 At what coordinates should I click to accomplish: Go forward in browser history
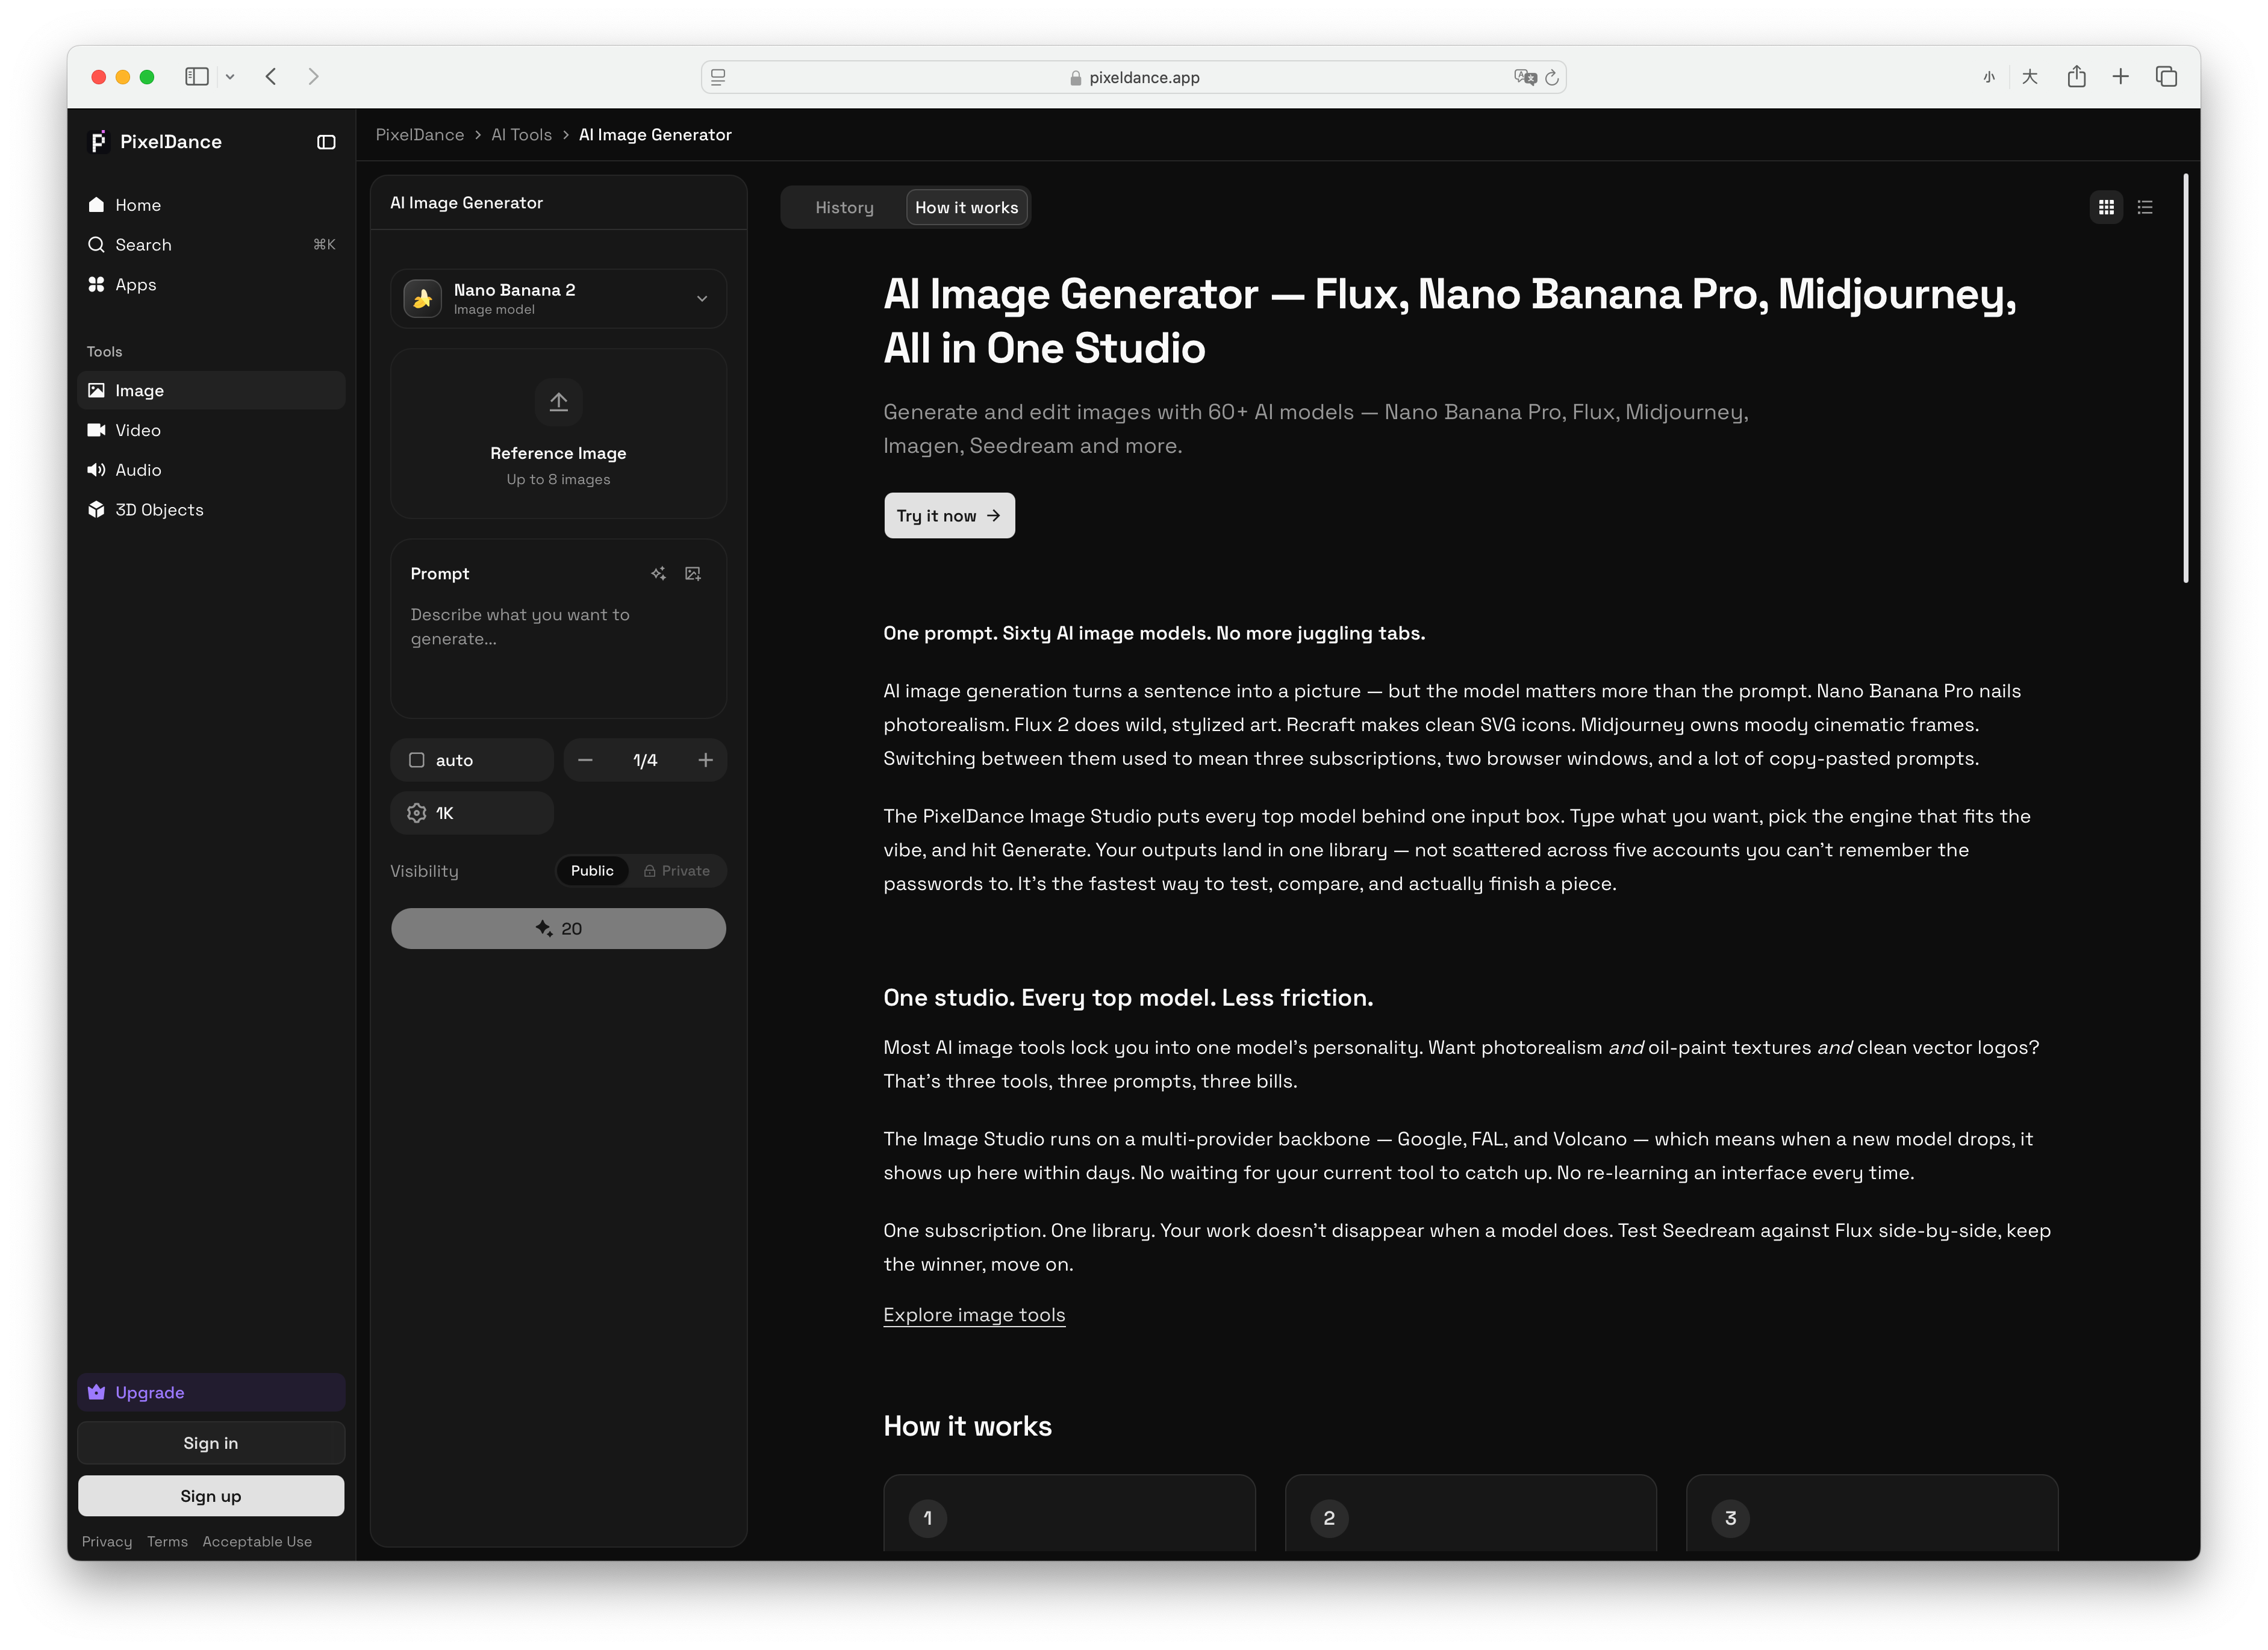point(313,76)
